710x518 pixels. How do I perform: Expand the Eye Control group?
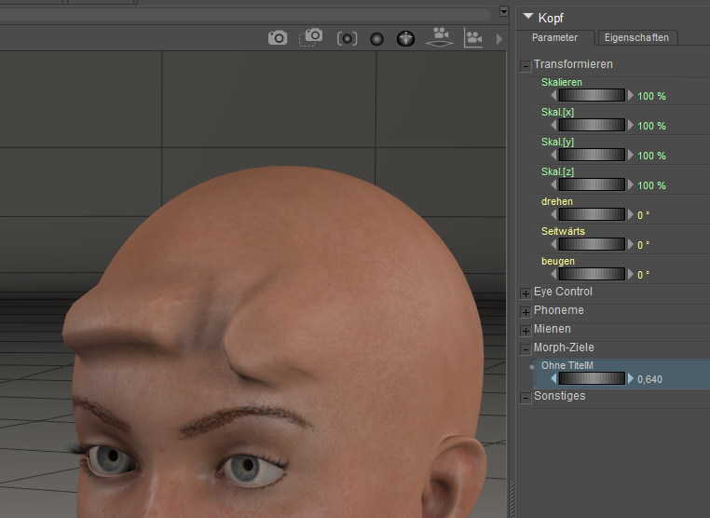[x=526, y=293]
